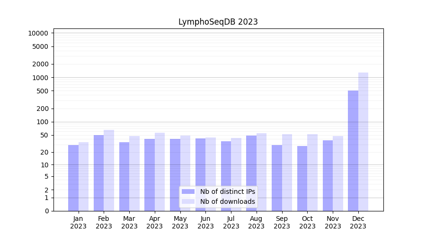Select the 'Nb of distinct IPs' legend label

tap(227, 191)
